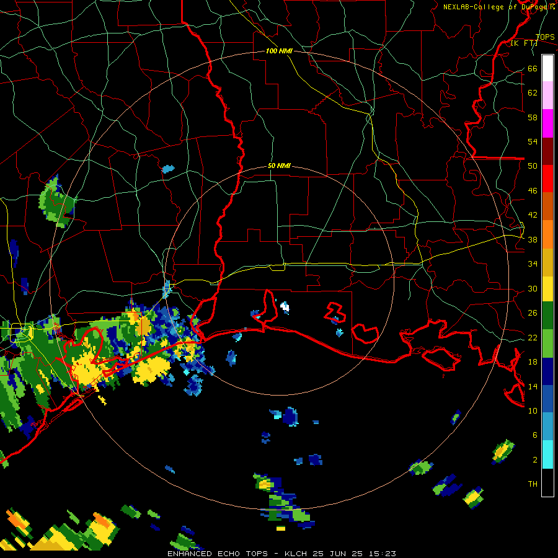Click the navy 22 legend swatch
Viewport: 558px width, 558px height.
click(x=547, y=371)
